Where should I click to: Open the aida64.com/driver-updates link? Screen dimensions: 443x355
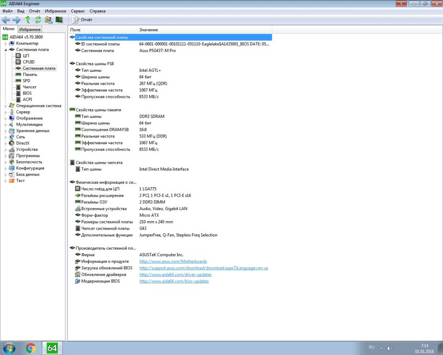pos(175,275)
